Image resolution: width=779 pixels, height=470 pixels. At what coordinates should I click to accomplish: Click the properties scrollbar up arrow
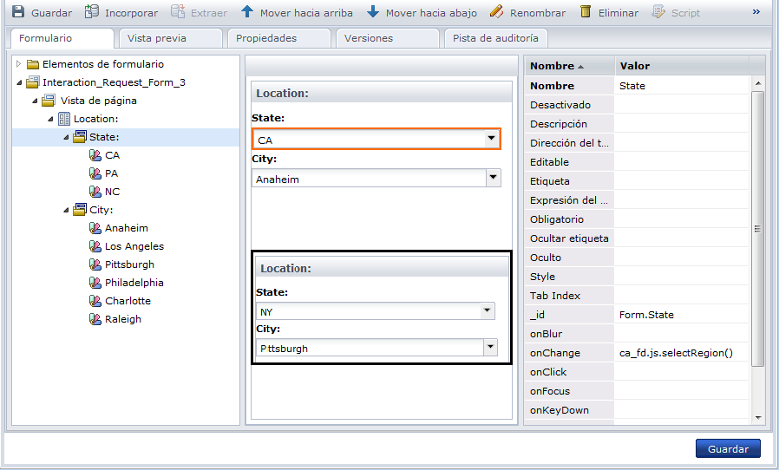[x=757, y=83]
